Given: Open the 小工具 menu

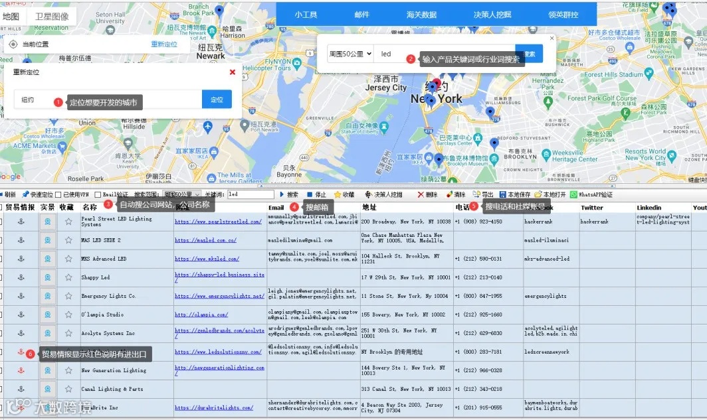Looking at the screenshot, I should [x=306, y=15].
